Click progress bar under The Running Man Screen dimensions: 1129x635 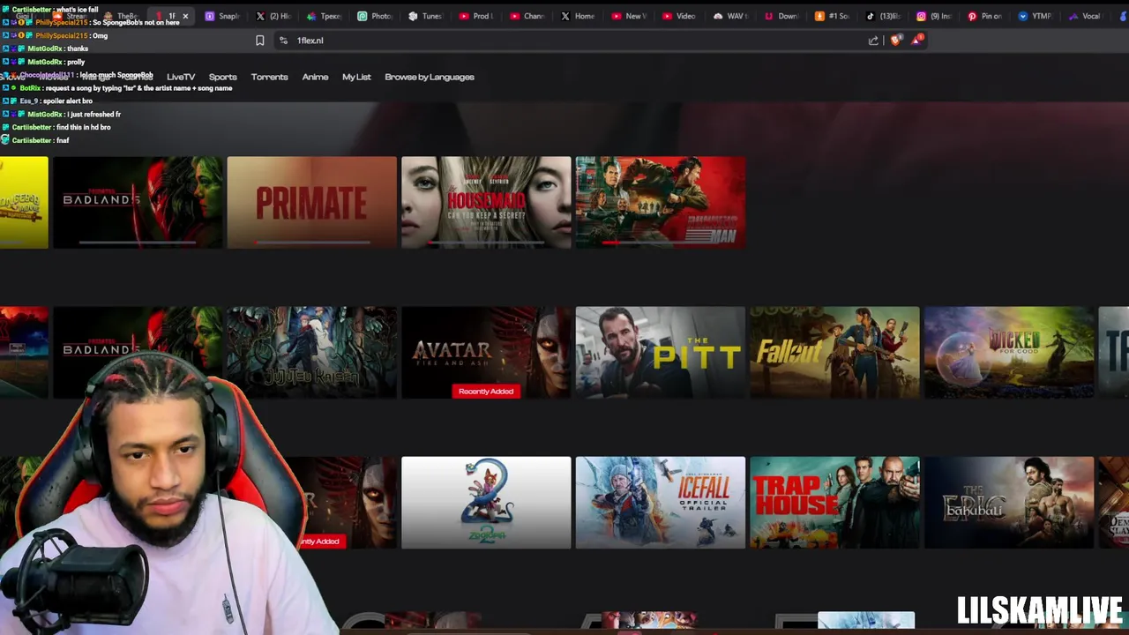[x=660, y=242]
